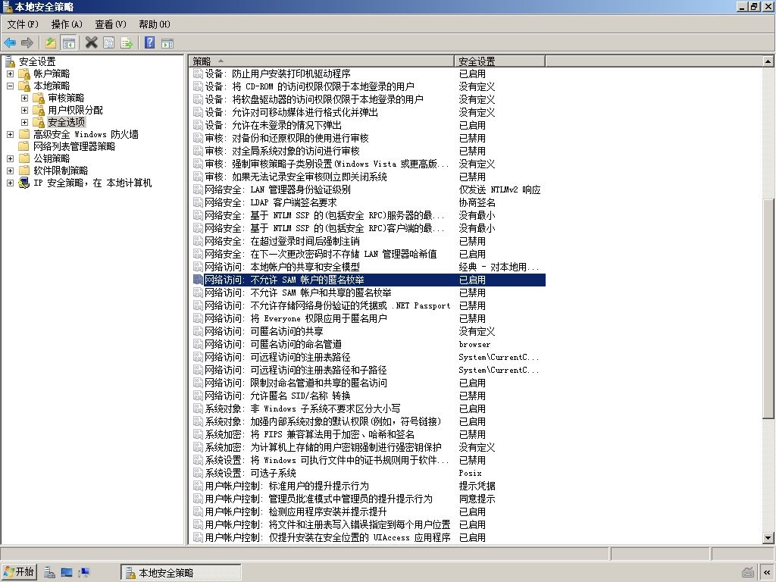The image size is (776, 582).
Task: Expand the IP 安全策略 tree node
Action: pos(10,183)
